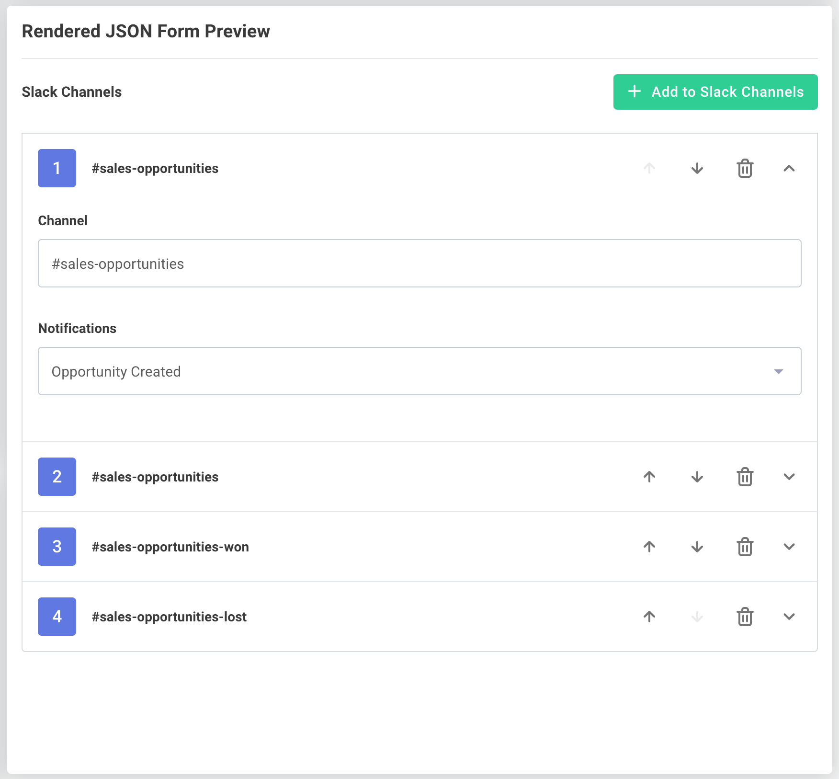Collapse item 1 with chevron up
The image size is (839, 779).
point(789,168)
